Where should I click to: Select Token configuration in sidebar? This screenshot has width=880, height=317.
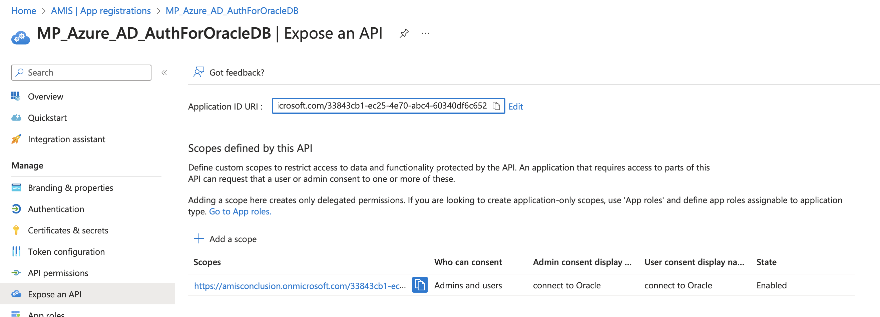coord(66,251)
